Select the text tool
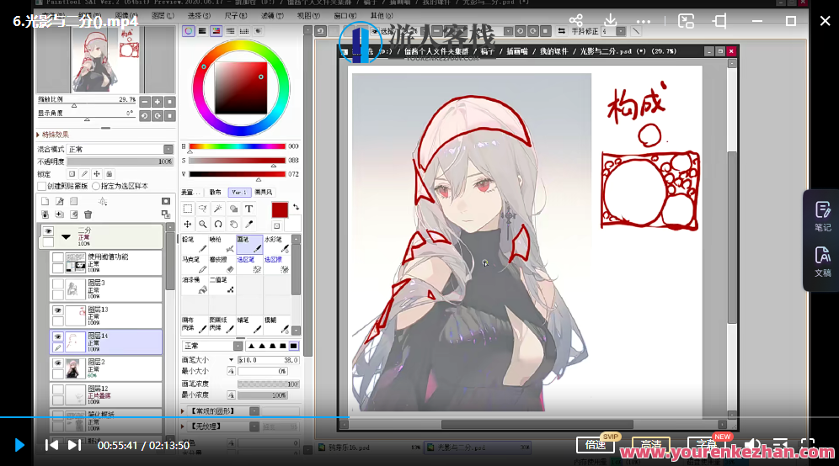This screenshot has width=839, height=466. pos(248,209)
